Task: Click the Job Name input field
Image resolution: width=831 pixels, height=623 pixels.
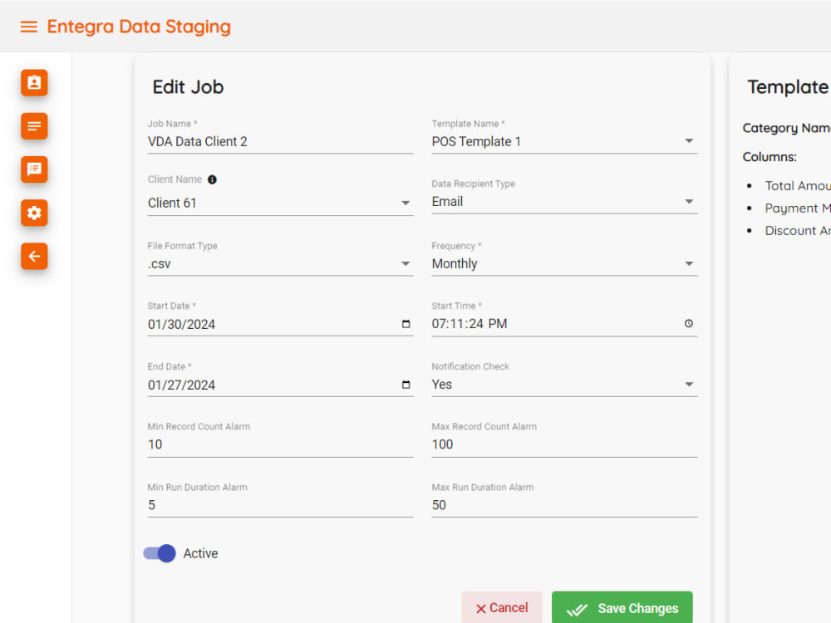Action: [x=280, y=141]
